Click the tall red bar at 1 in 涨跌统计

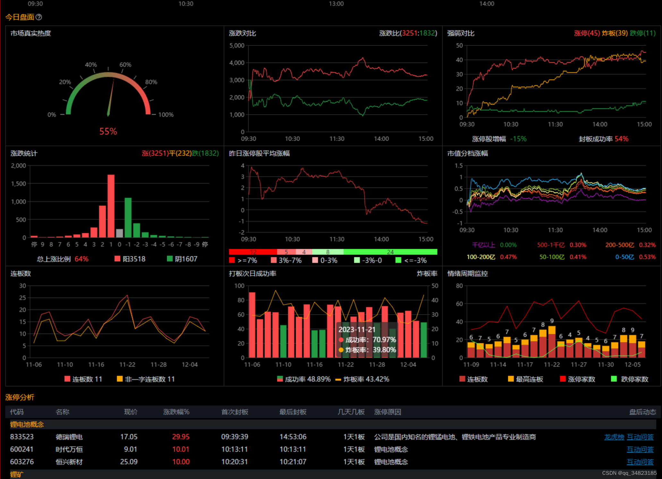111,206
